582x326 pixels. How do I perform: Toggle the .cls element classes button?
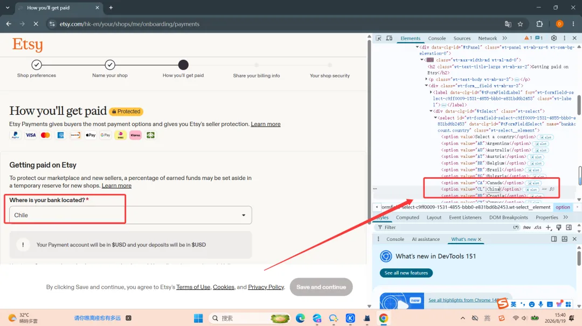point(537,227)
